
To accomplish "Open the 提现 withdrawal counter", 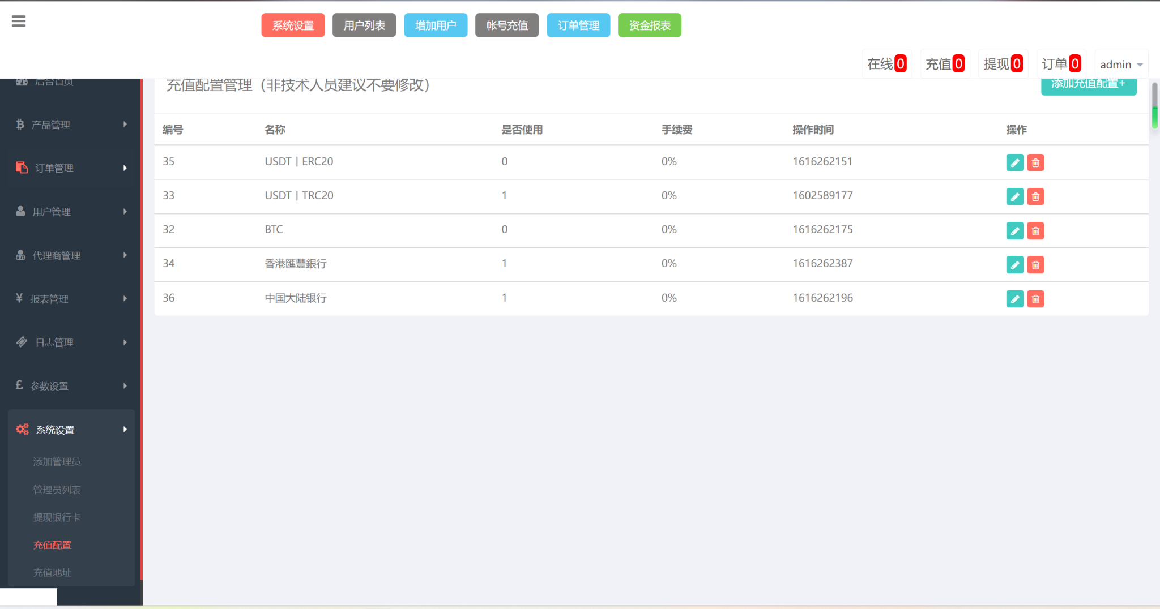I will click(1003, 64).
